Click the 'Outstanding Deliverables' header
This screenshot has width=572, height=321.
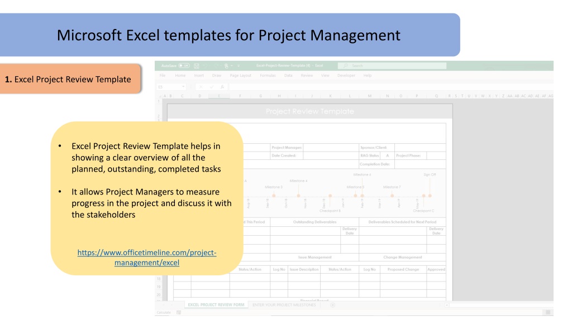(315, 222)
